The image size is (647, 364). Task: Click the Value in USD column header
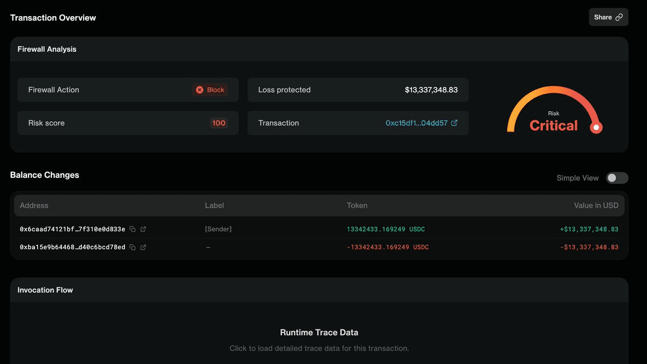pyautogui.click(x=596, y=205)
